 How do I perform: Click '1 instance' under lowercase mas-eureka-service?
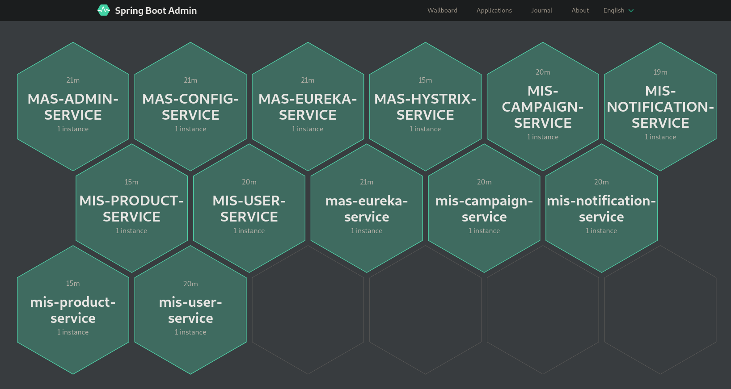tap(367, 231)
